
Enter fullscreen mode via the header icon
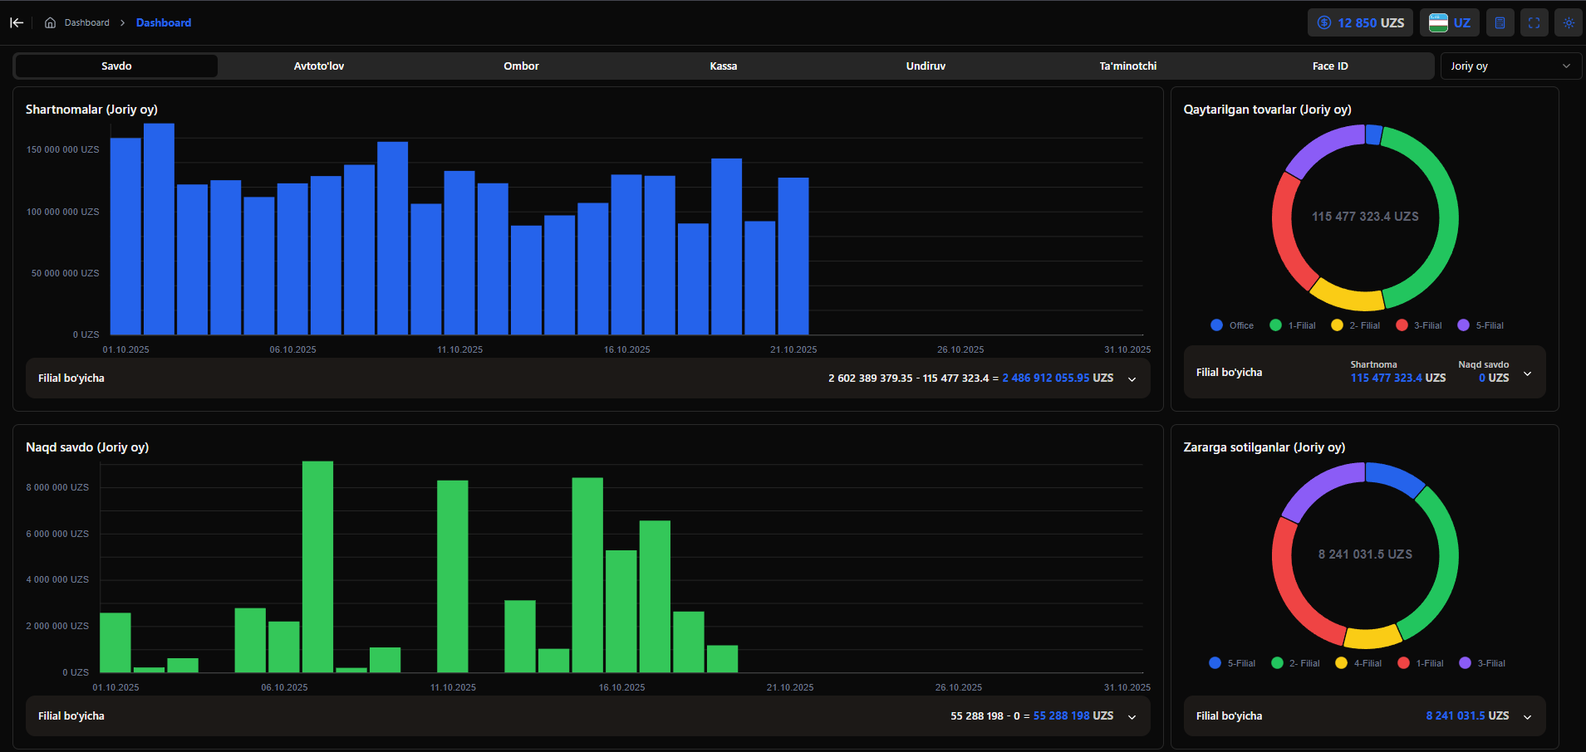[1534, 22]
